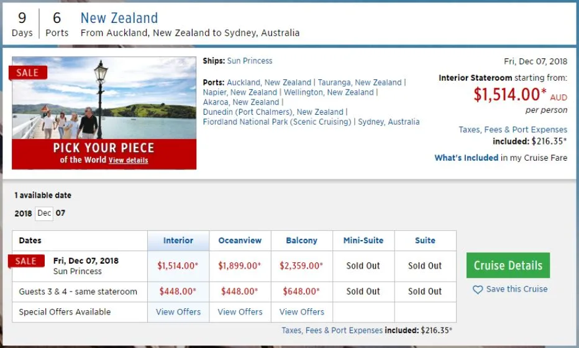Click the heart icon beside Save this Cruise
Viewport: 579px width, 348px height.
tap(478, 290)
